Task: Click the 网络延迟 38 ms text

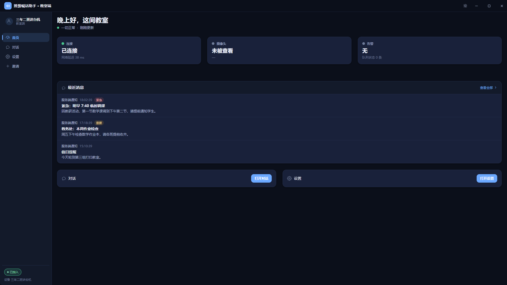Action: 73,58
